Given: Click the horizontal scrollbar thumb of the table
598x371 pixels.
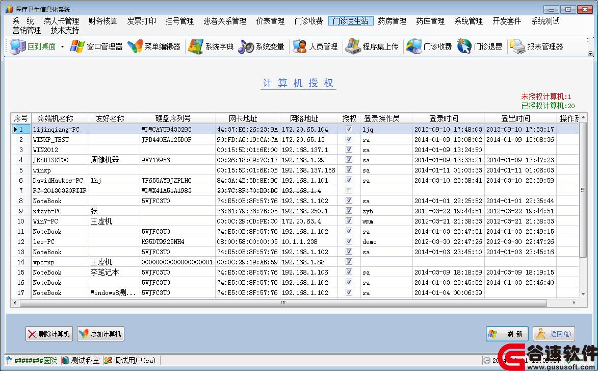Looking at the screenshot, I should pyautogui.click(x=283, y=303).
